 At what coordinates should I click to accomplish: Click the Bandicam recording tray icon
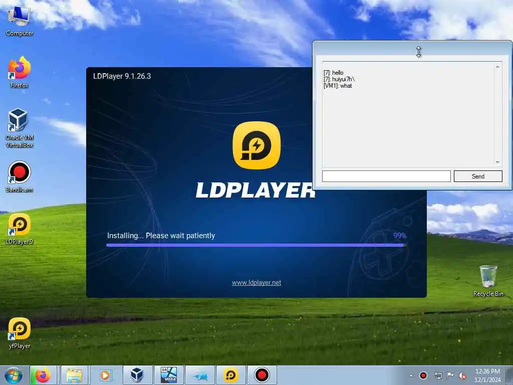pyautogui.click(x=423, y=375)
